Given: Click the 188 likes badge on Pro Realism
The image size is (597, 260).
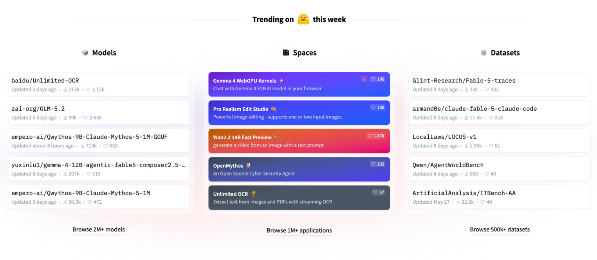Looking at the screenshot, I should point(378,107).
